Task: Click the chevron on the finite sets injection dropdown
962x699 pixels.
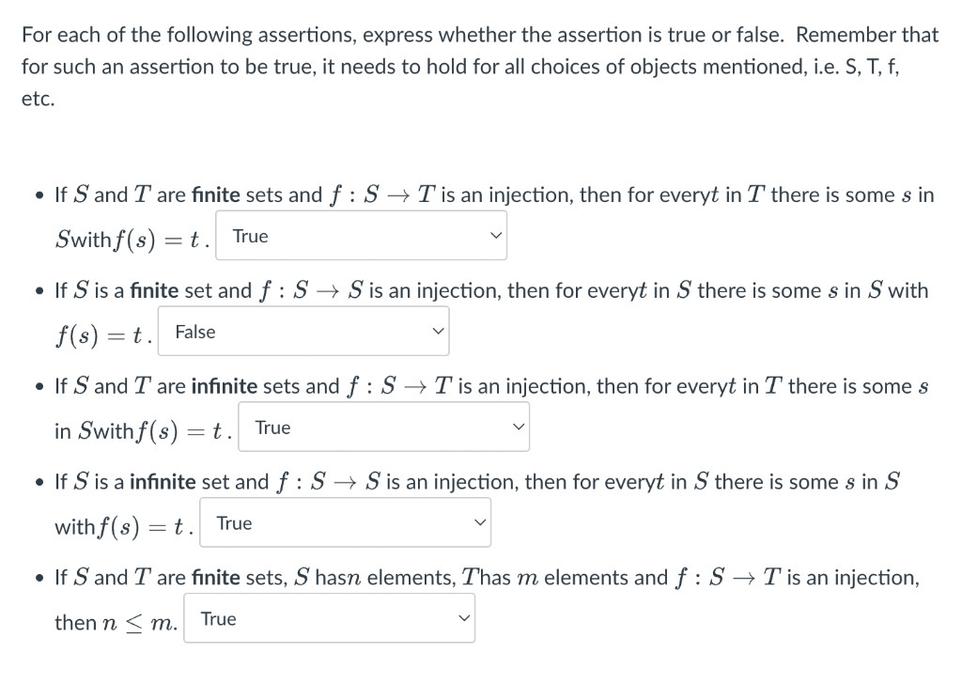Action: coord(495,235)
